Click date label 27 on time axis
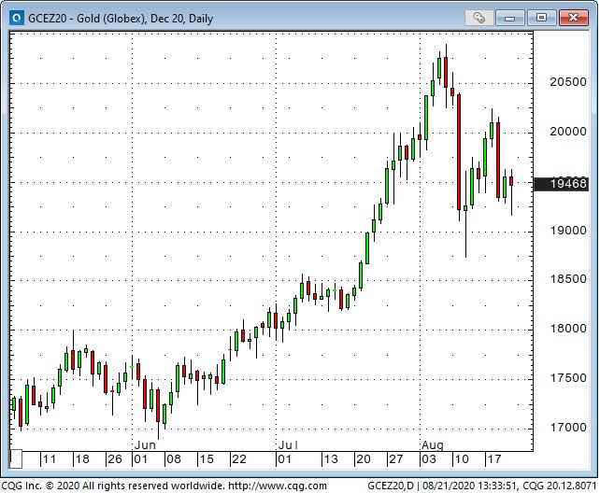The height and width of the screenshot is (493, 600). (x=395, y=459)
